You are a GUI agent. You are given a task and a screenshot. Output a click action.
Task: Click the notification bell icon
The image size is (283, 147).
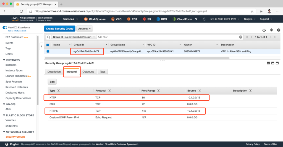204,19
